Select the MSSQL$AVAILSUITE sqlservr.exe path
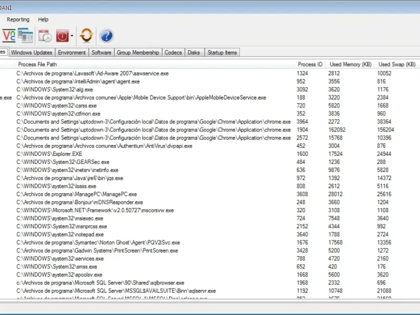The height and width of the screenshot is (315, 420). point(116,291)
